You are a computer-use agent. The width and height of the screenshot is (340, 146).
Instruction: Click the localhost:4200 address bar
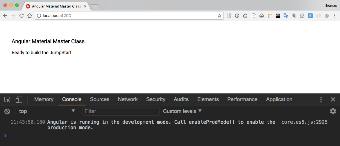pos(129,16)
